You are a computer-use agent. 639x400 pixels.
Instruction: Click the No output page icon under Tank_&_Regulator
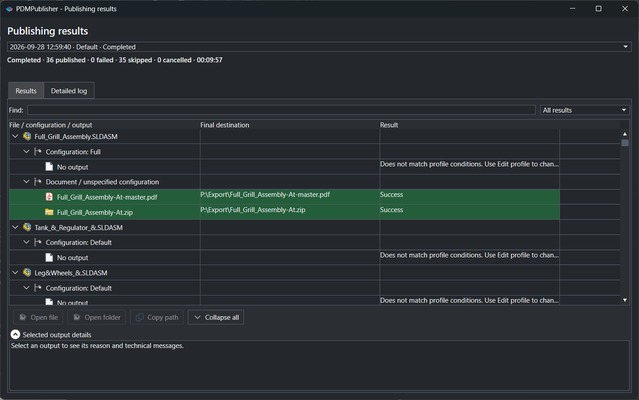[49, 257]
